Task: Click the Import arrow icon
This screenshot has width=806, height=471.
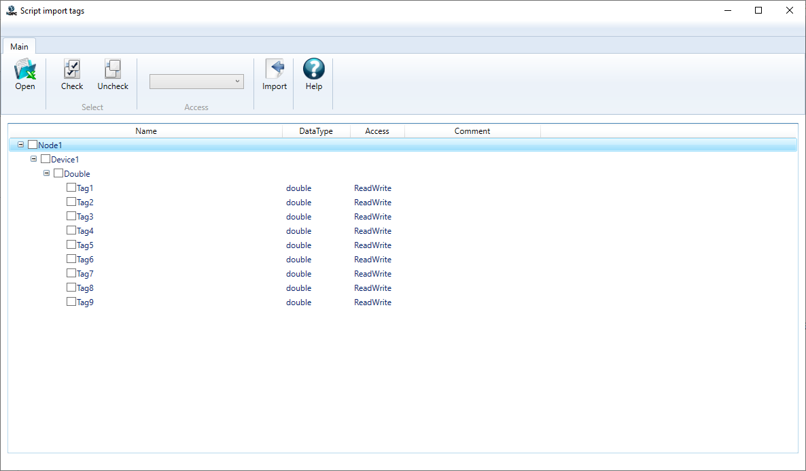Action: tap(275, 69)
